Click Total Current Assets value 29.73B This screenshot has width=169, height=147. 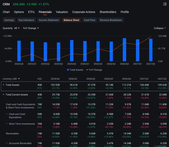click(x=56, y=95)
